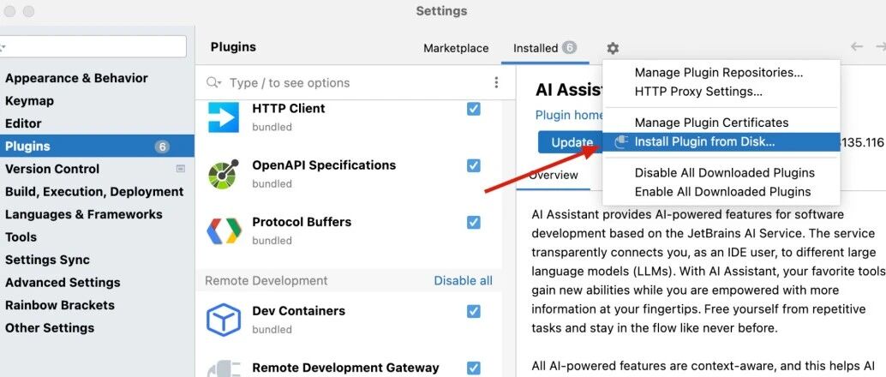Click the back navigation arrow
The image size is (886, 377).
(x=857, y=47)
